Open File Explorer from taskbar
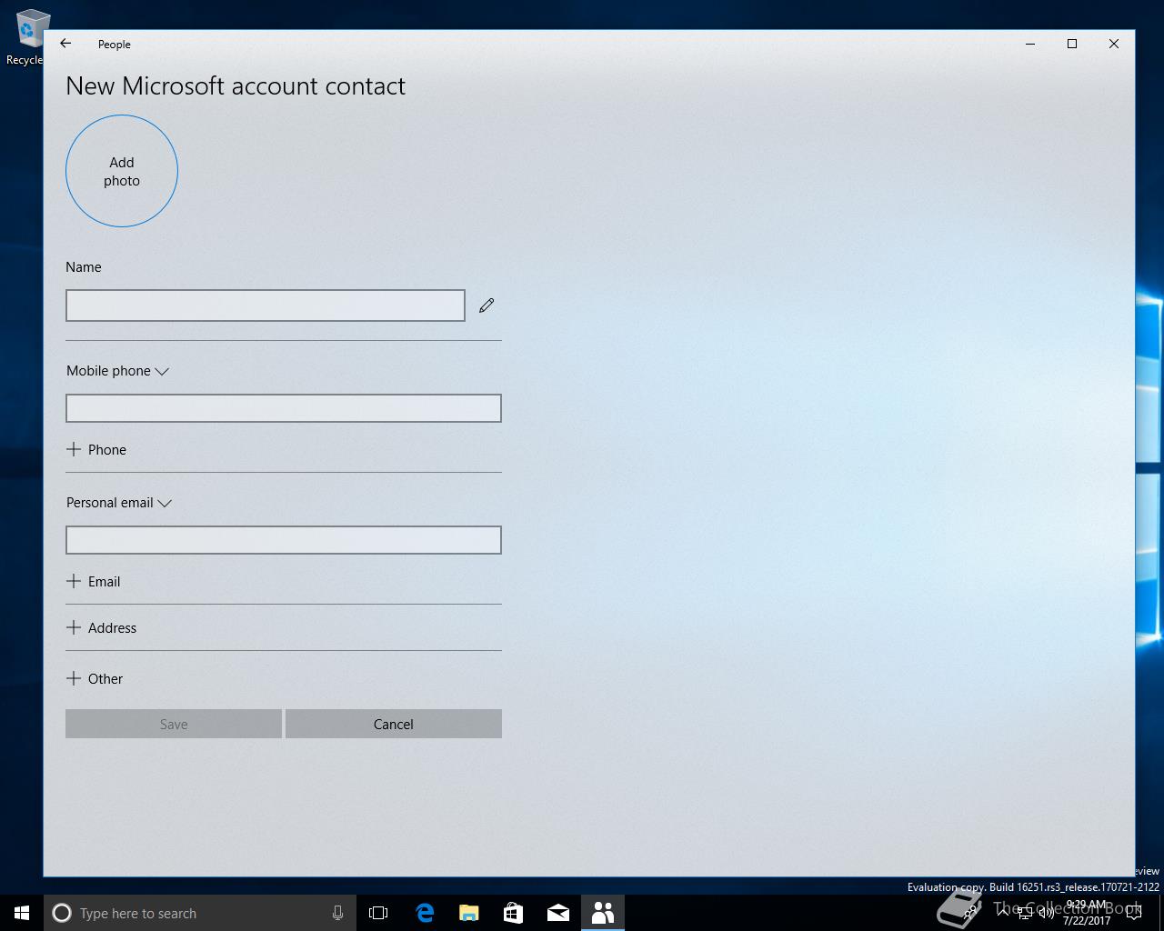1164x931 pixels. point(469,913)
